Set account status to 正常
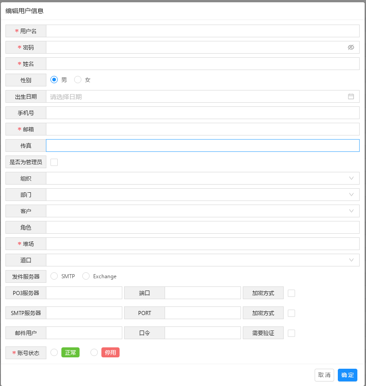 [x=54, y=352]
